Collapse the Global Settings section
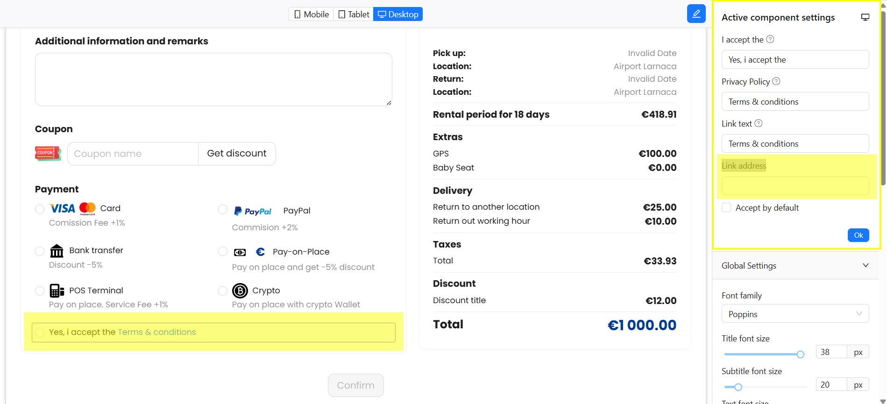Screen dimensions: 887x404 pyautogui.click(x=865, y=265)
